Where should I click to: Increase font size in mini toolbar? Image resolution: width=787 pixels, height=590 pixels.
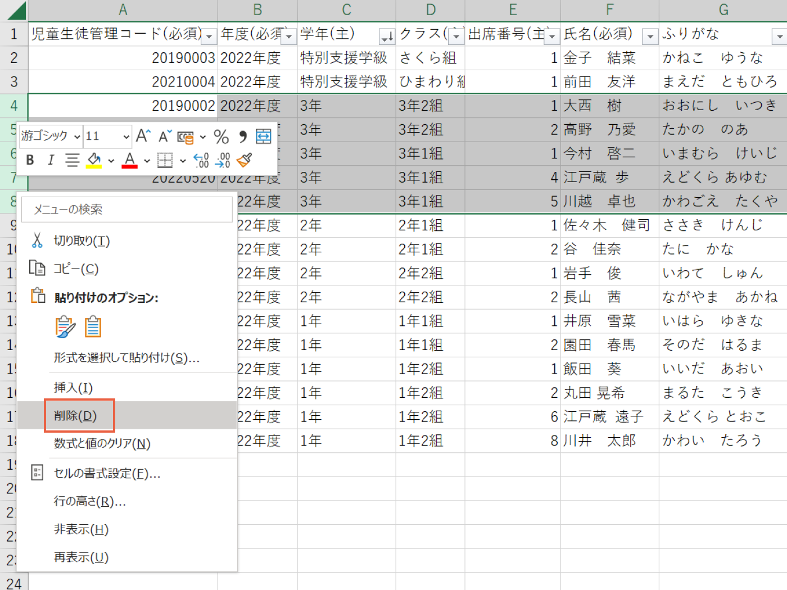143,136
